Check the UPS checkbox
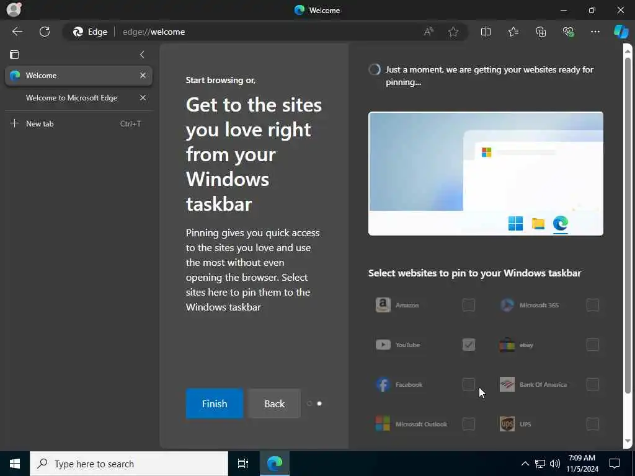Screen dimensions: 635x476 (592, 424)
